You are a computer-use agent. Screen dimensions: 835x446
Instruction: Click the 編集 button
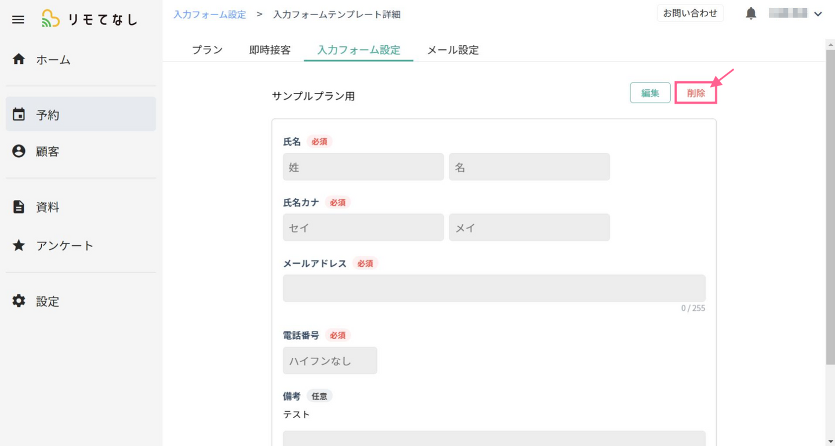pos(650,93)
